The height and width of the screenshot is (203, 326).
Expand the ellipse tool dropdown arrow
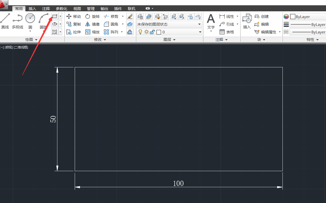click(60, 24)
